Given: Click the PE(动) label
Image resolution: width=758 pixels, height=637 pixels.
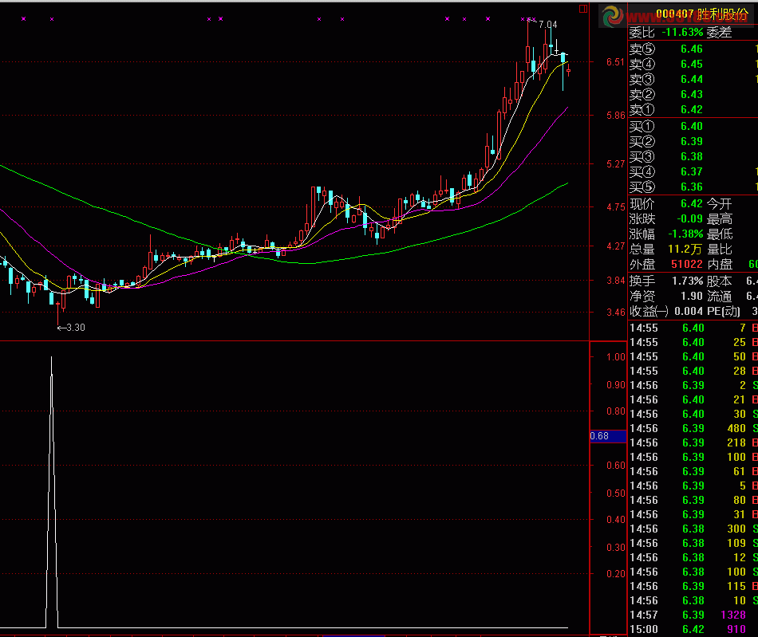Looking at the screenshot, I should 723,311.
